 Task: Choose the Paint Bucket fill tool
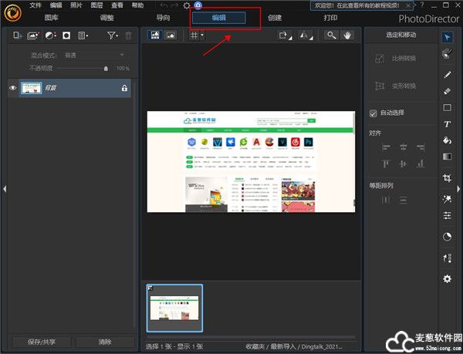(x=447, y=140)
